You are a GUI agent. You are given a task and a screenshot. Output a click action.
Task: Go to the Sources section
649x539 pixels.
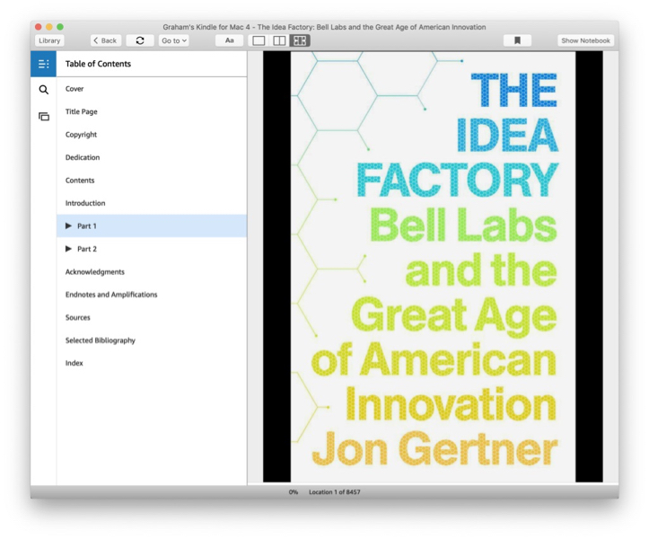click(78, 317)
